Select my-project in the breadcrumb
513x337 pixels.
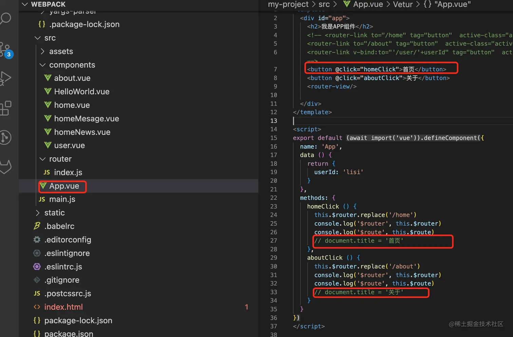pos(288,4)
